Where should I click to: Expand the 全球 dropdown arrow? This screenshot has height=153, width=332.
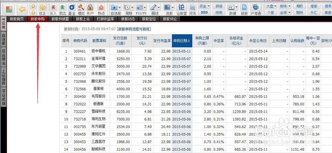click(289, 13)
